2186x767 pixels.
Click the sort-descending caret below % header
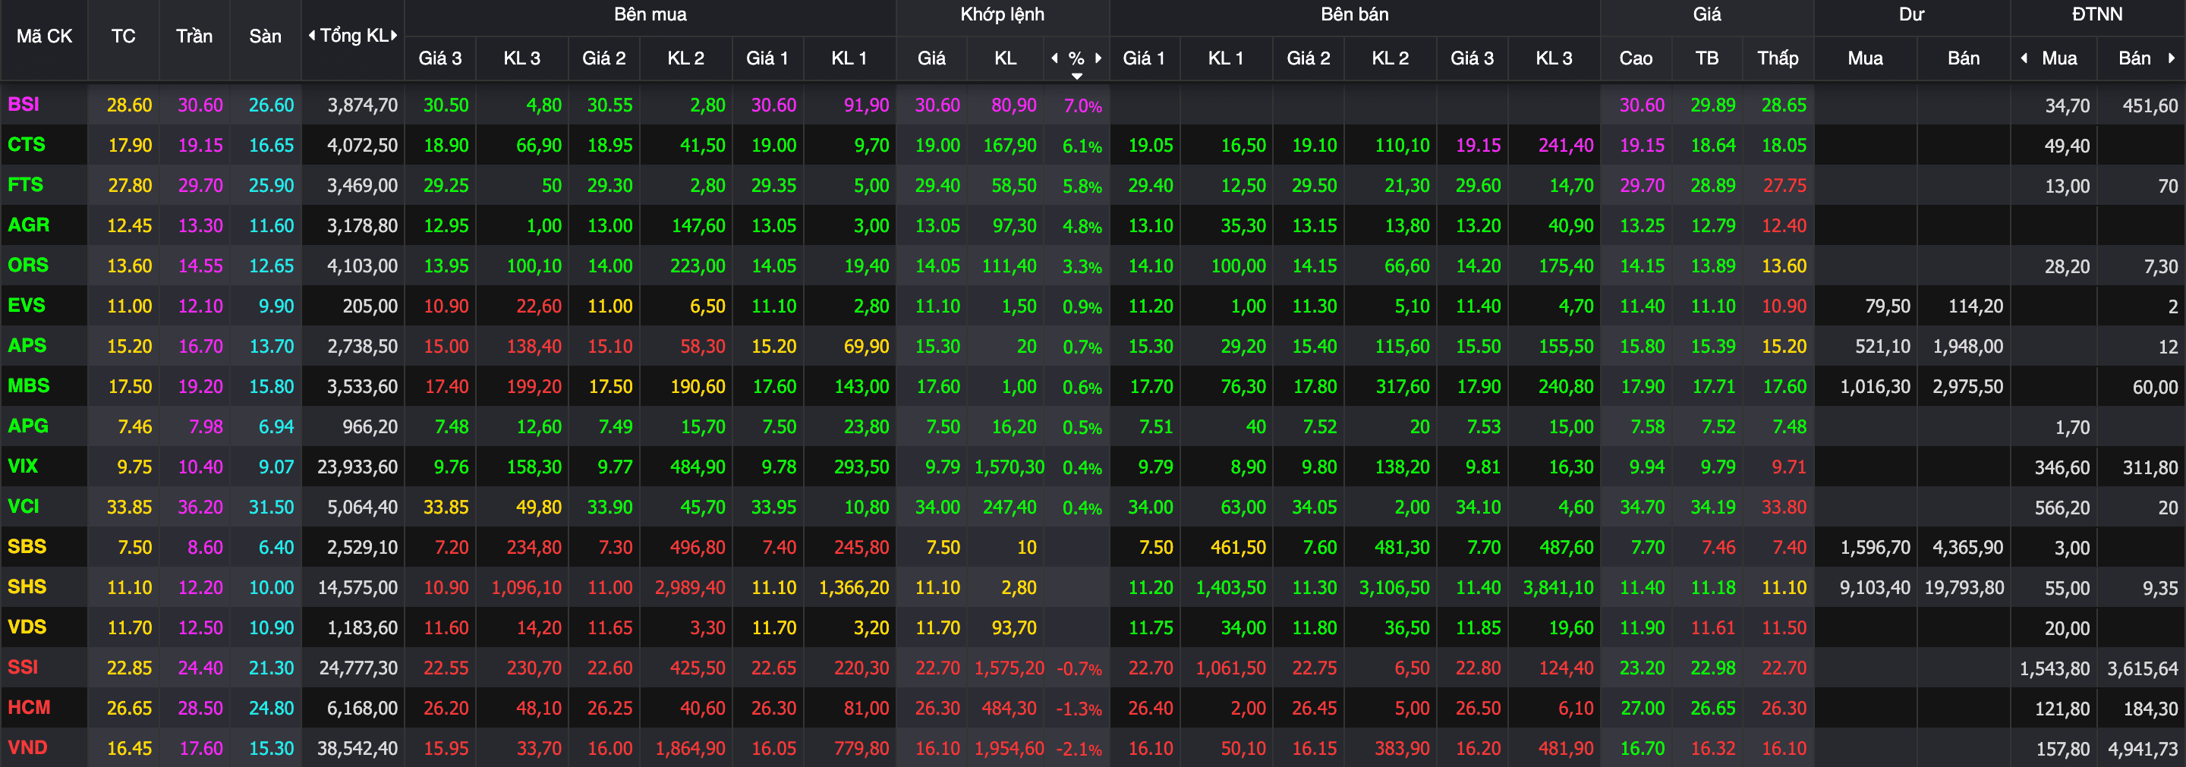pos(1077,77)
